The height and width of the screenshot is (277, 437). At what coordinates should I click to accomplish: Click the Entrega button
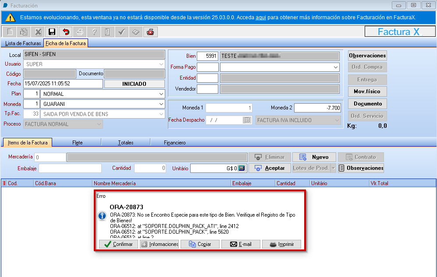coord(367,80)
